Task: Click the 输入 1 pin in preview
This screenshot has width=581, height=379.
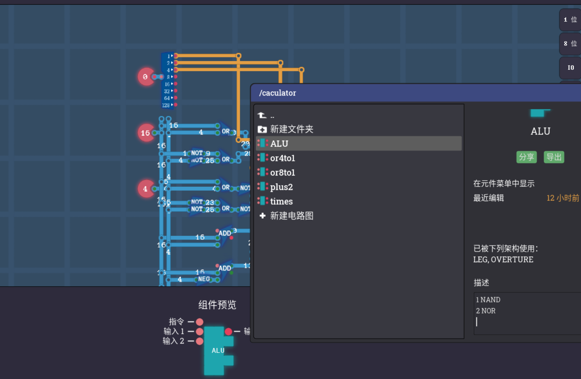Action: 199,331
